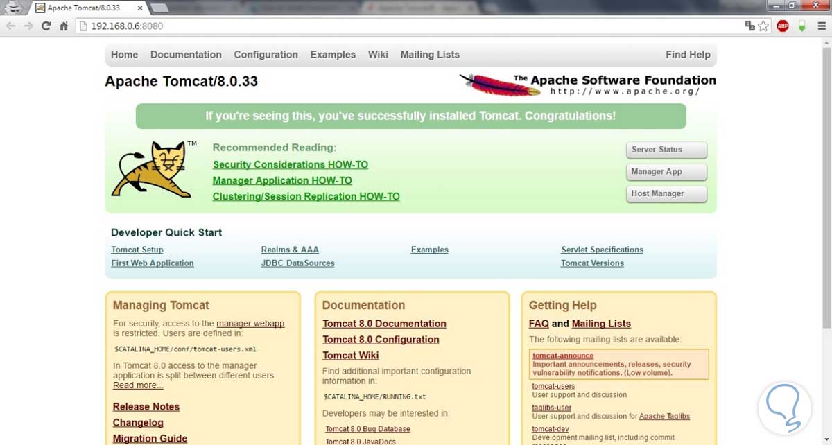Open the Adblock Plus extension icon
Image resolution: width=832 pixels, height=445 pixels.
(x=783, y=26)
